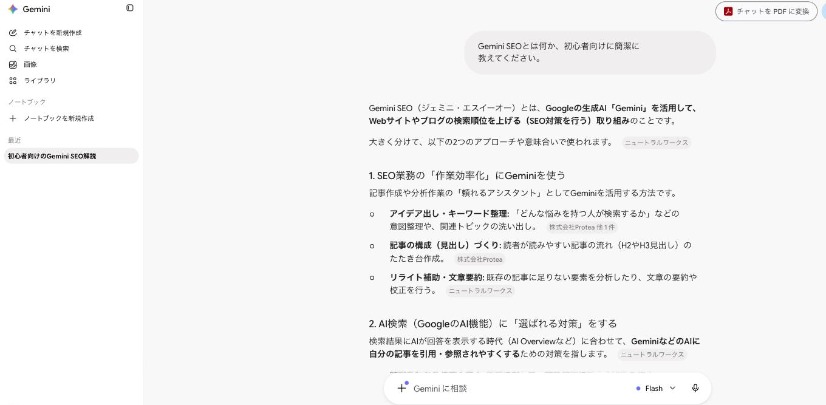Click the 最近 section label
Screen dimensions: 826x405
[x=15, y=140]
